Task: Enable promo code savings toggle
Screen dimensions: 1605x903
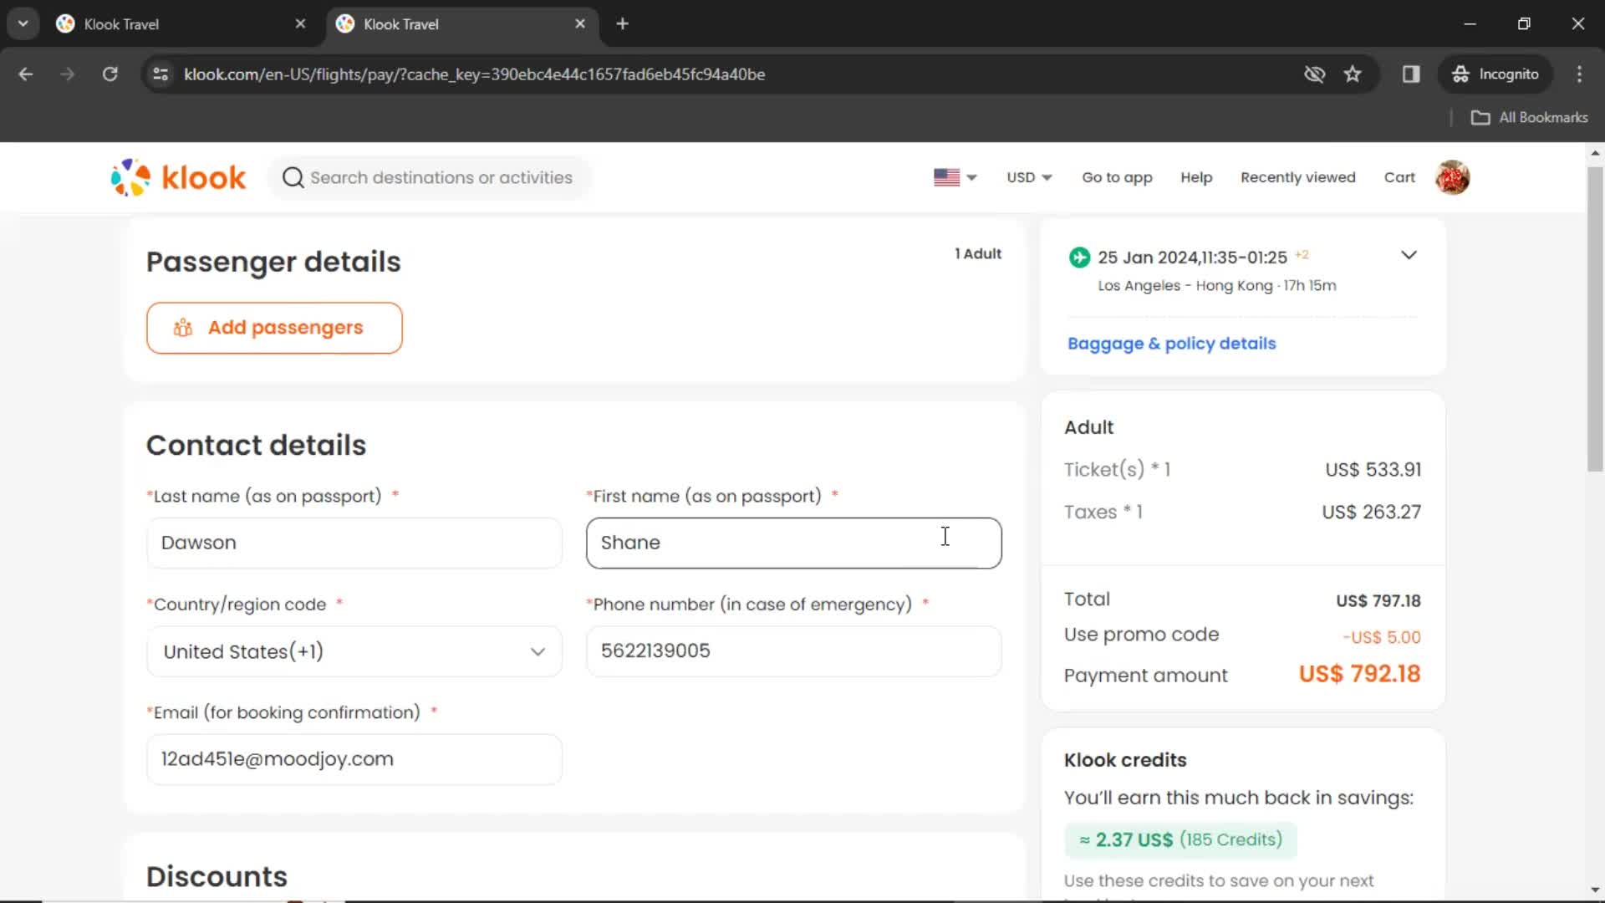Action: pos(1141,634)
